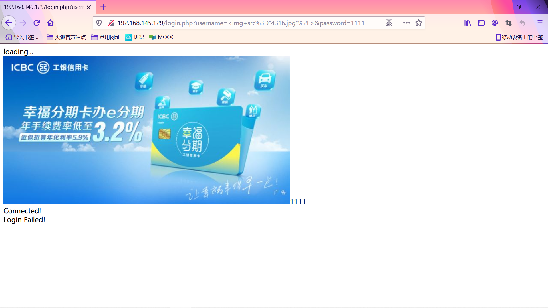Go to the Firefox home page
548x308 pixels.
(x=50, y=23)
